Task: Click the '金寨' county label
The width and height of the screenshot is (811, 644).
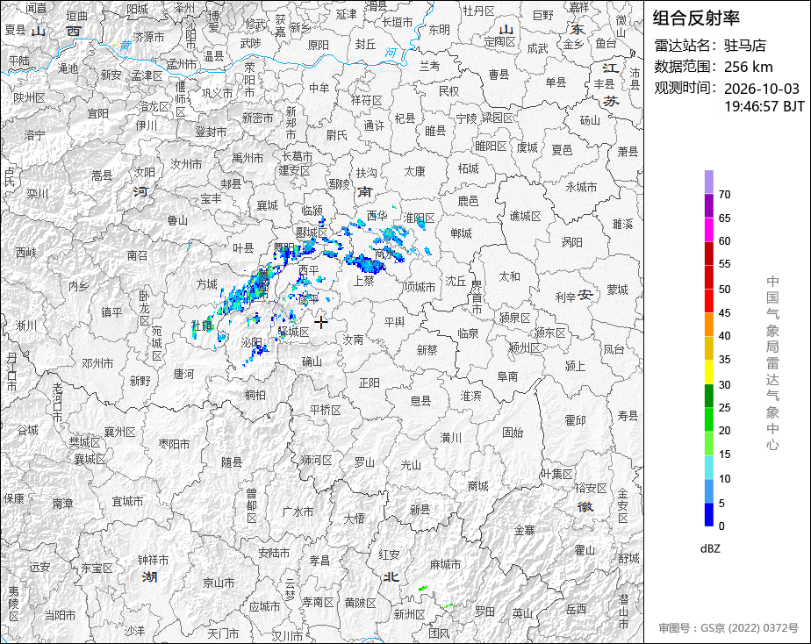Action: tap(524, 530)
